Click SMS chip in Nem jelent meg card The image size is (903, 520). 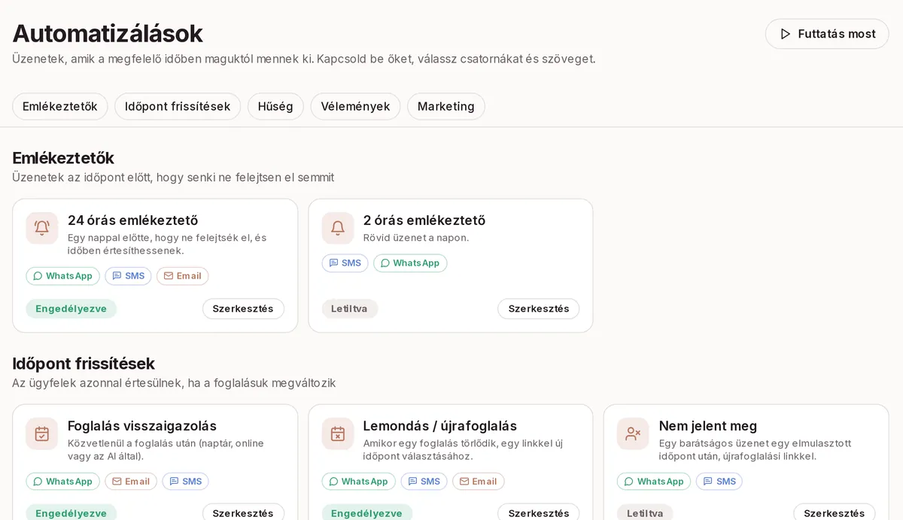719,482
